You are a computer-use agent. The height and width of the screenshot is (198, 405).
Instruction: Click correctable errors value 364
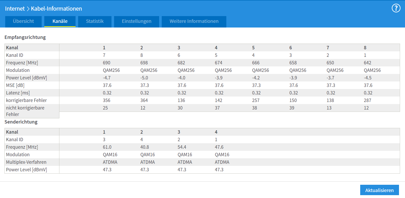pyautogui.click(x=144, y=100)
